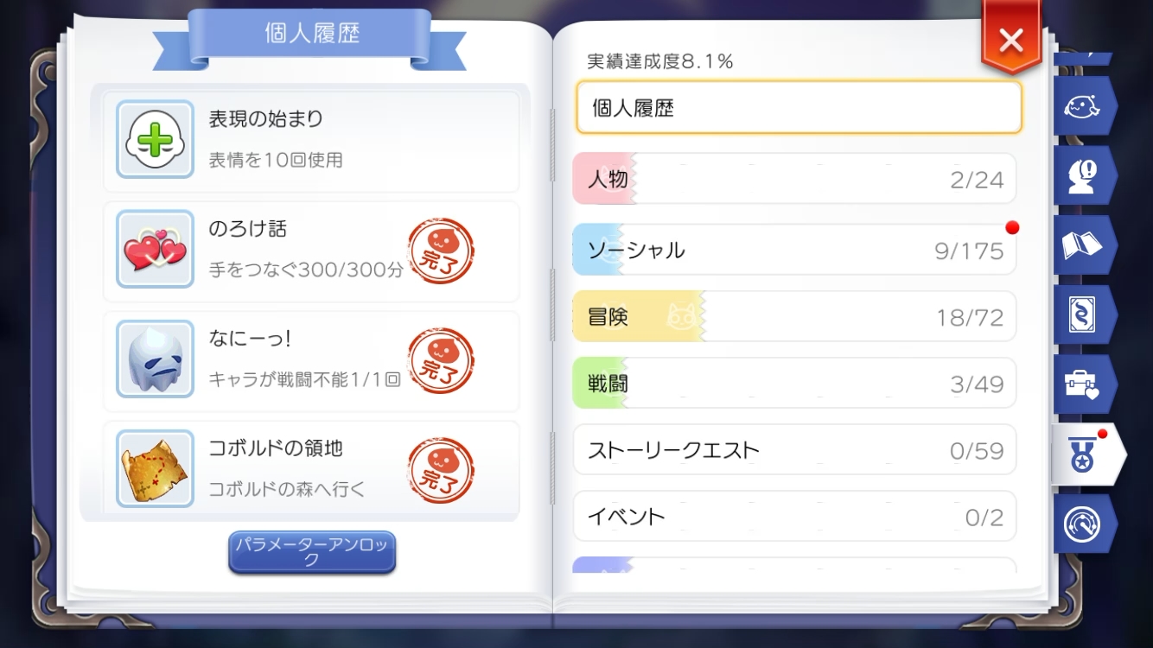Open the briefcase with heart sidebar tab
The width and height of the screenshot is (1153, 648).
click(x=1082, y=384)
